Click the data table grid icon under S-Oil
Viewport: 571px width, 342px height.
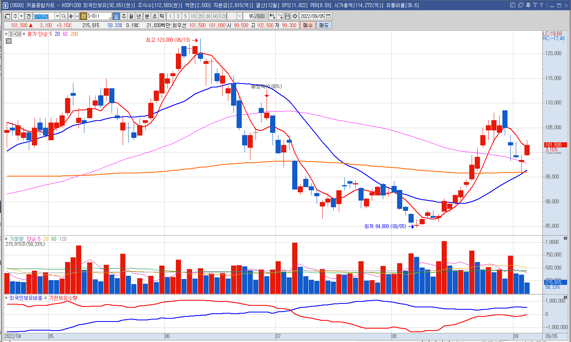tap(9, 41)
